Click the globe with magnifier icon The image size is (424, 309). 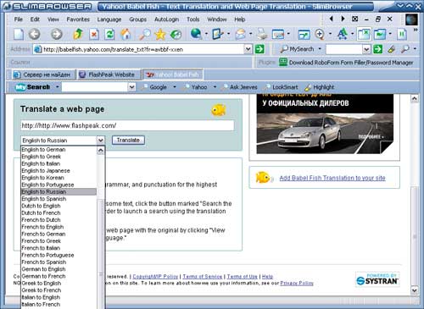point(196,34)
